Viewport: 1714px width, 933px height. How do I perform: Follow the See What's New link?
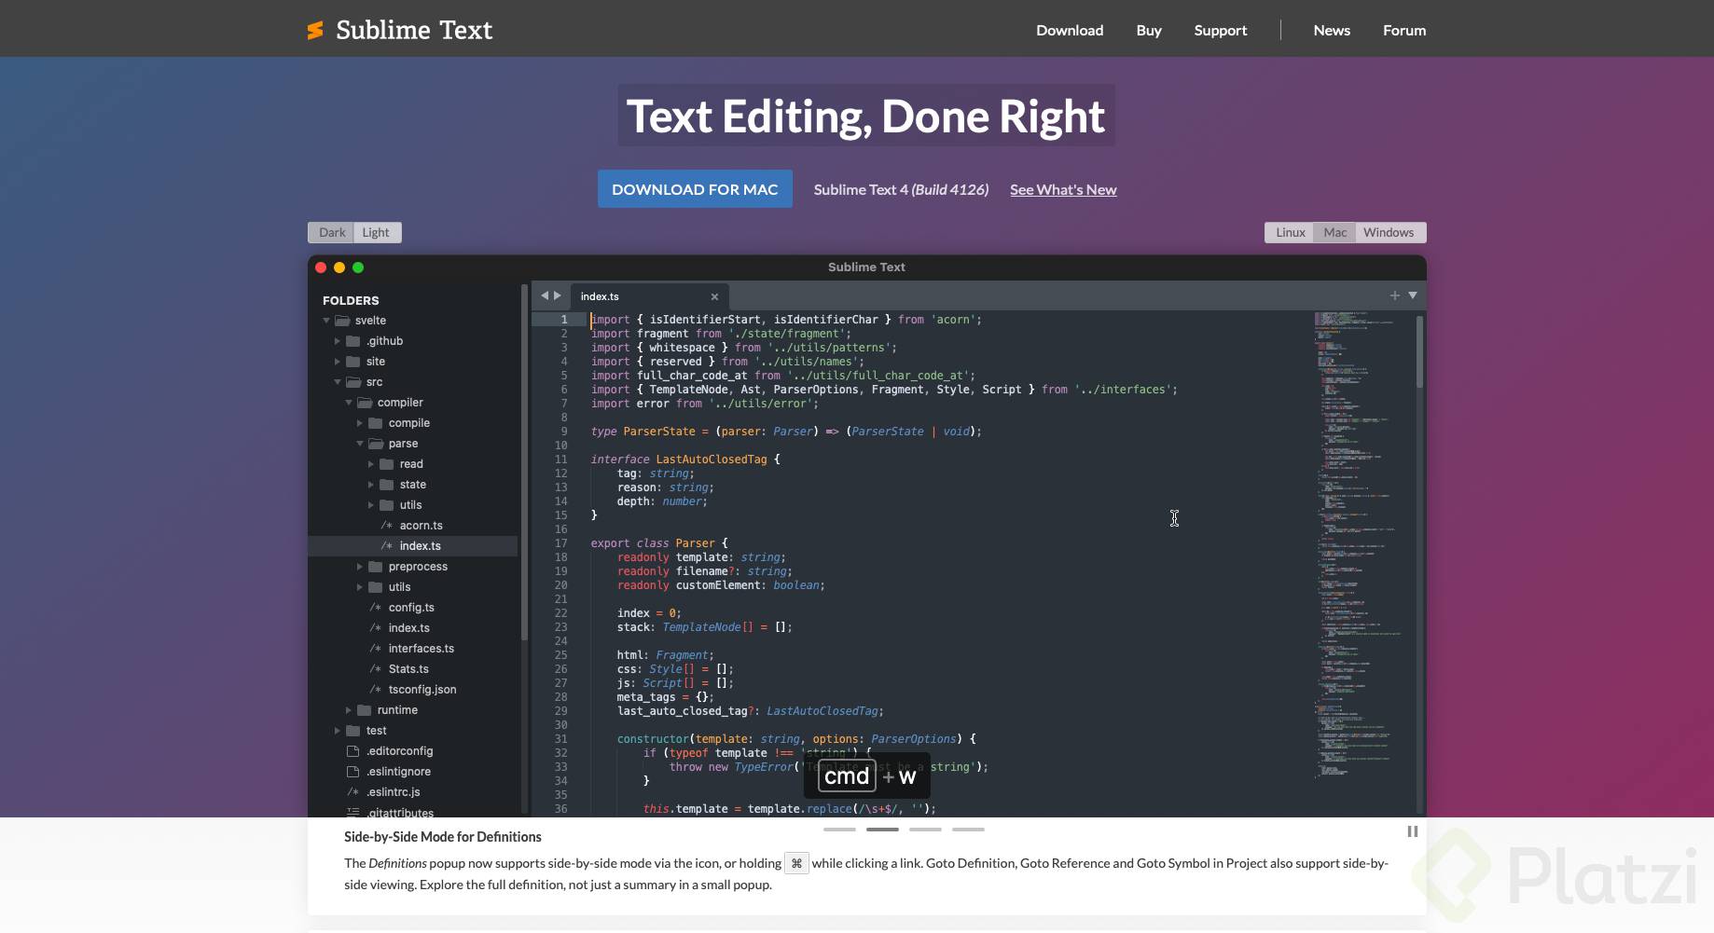pyautogui.click(x=1063, y=189)
